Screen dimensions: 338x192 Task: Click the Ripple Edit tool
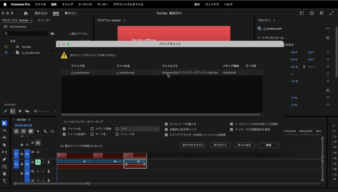tap(4, 138)
